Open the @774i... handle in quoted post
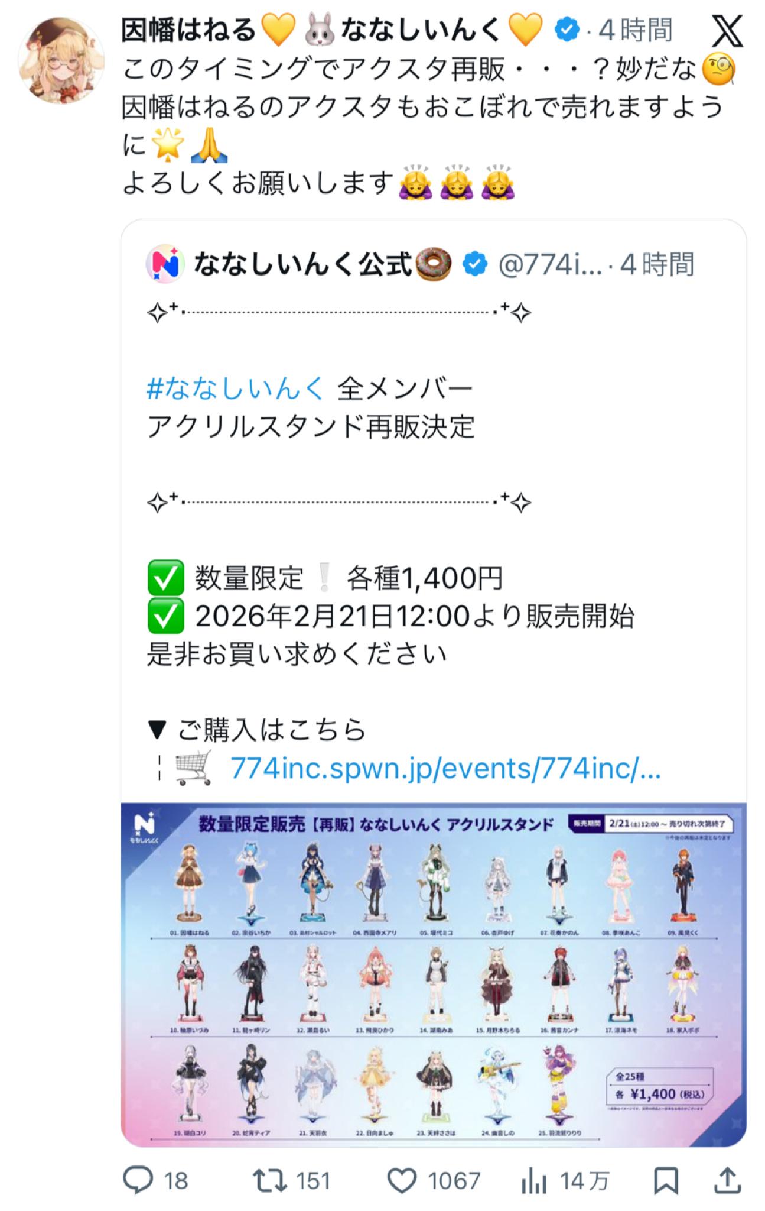The width and height of the screenshot is (765, 1211). tap(550, 264)
